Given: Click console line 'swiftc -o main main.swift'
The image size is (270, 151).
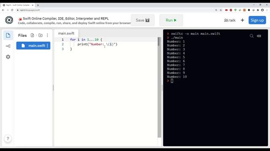Looking at the screenshot, I should click(195, 34).
